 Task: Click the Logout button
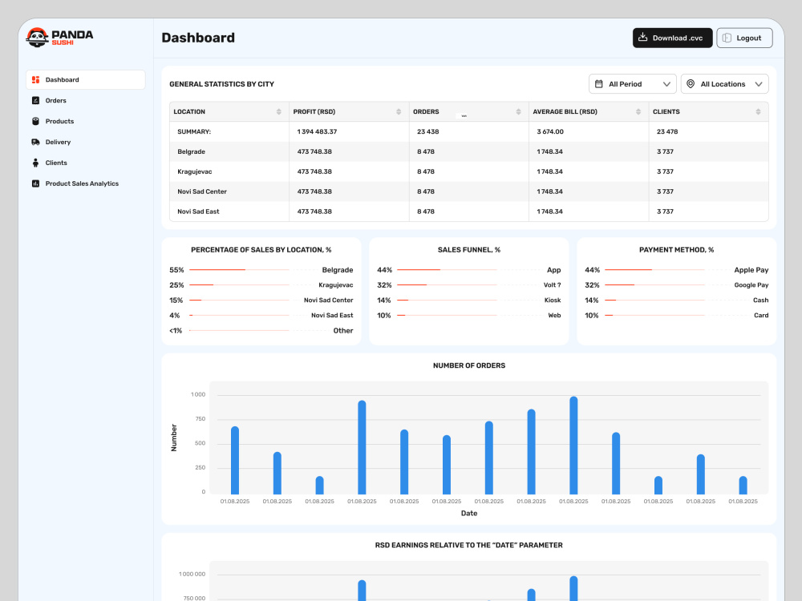(x=744, y=38)
